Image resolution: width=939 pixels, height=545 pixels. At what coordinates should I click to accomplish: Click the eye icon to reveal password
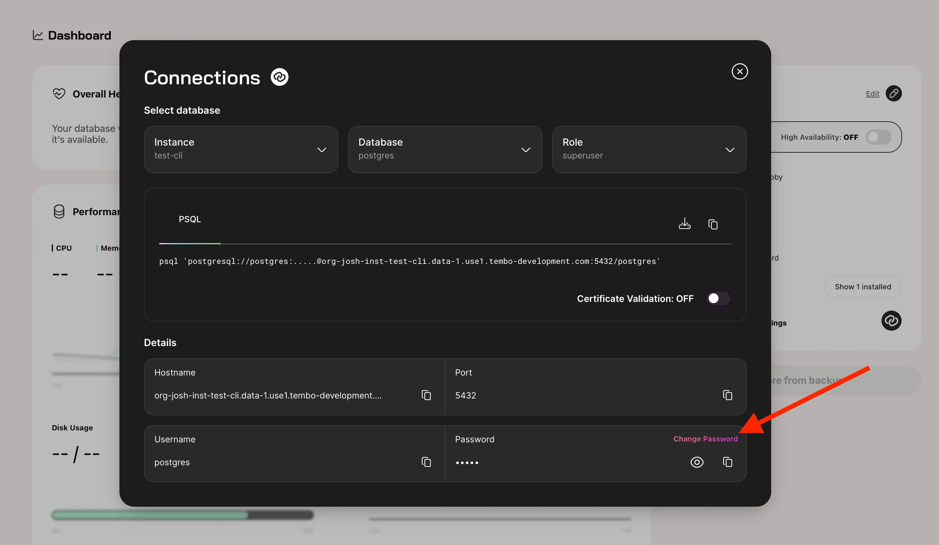click(x=697, y=461)
